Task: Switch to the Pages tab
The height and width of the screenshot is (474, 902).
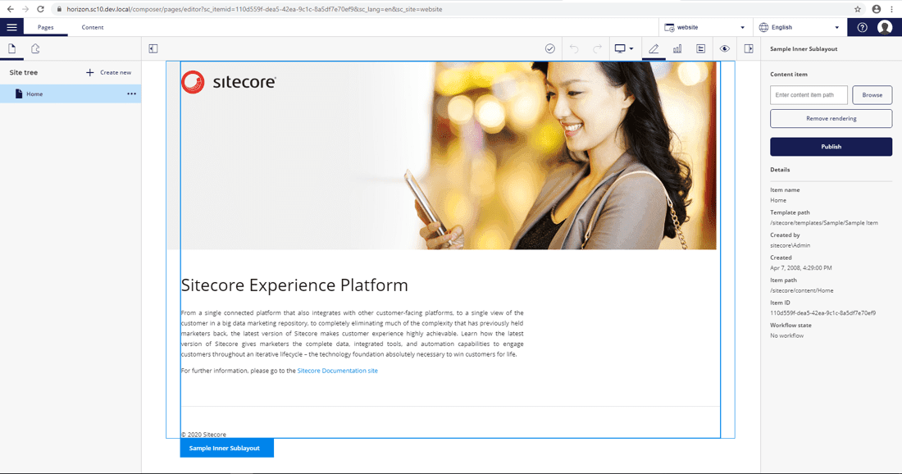Action: (45, 27)
